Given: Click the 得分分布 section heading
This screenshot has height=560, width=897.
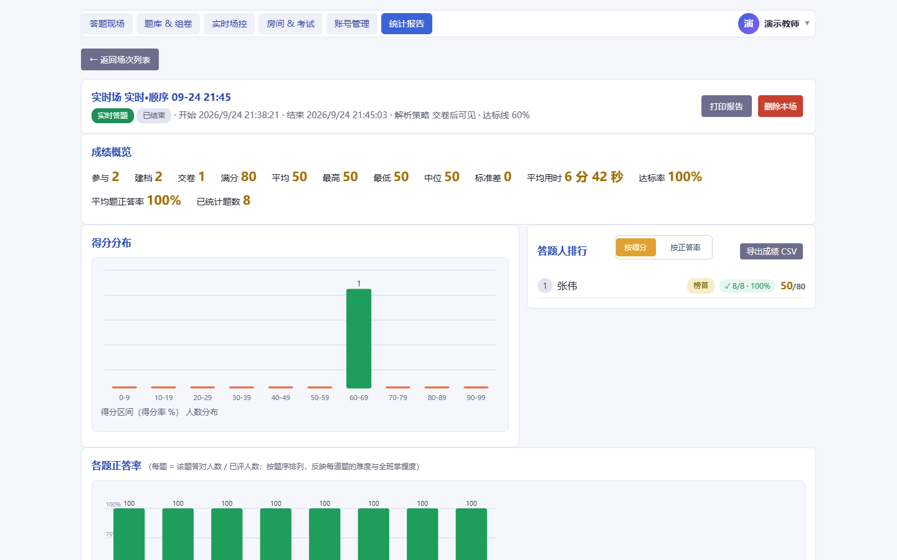Looking at the screenshot, I should [x=112, y=243].
